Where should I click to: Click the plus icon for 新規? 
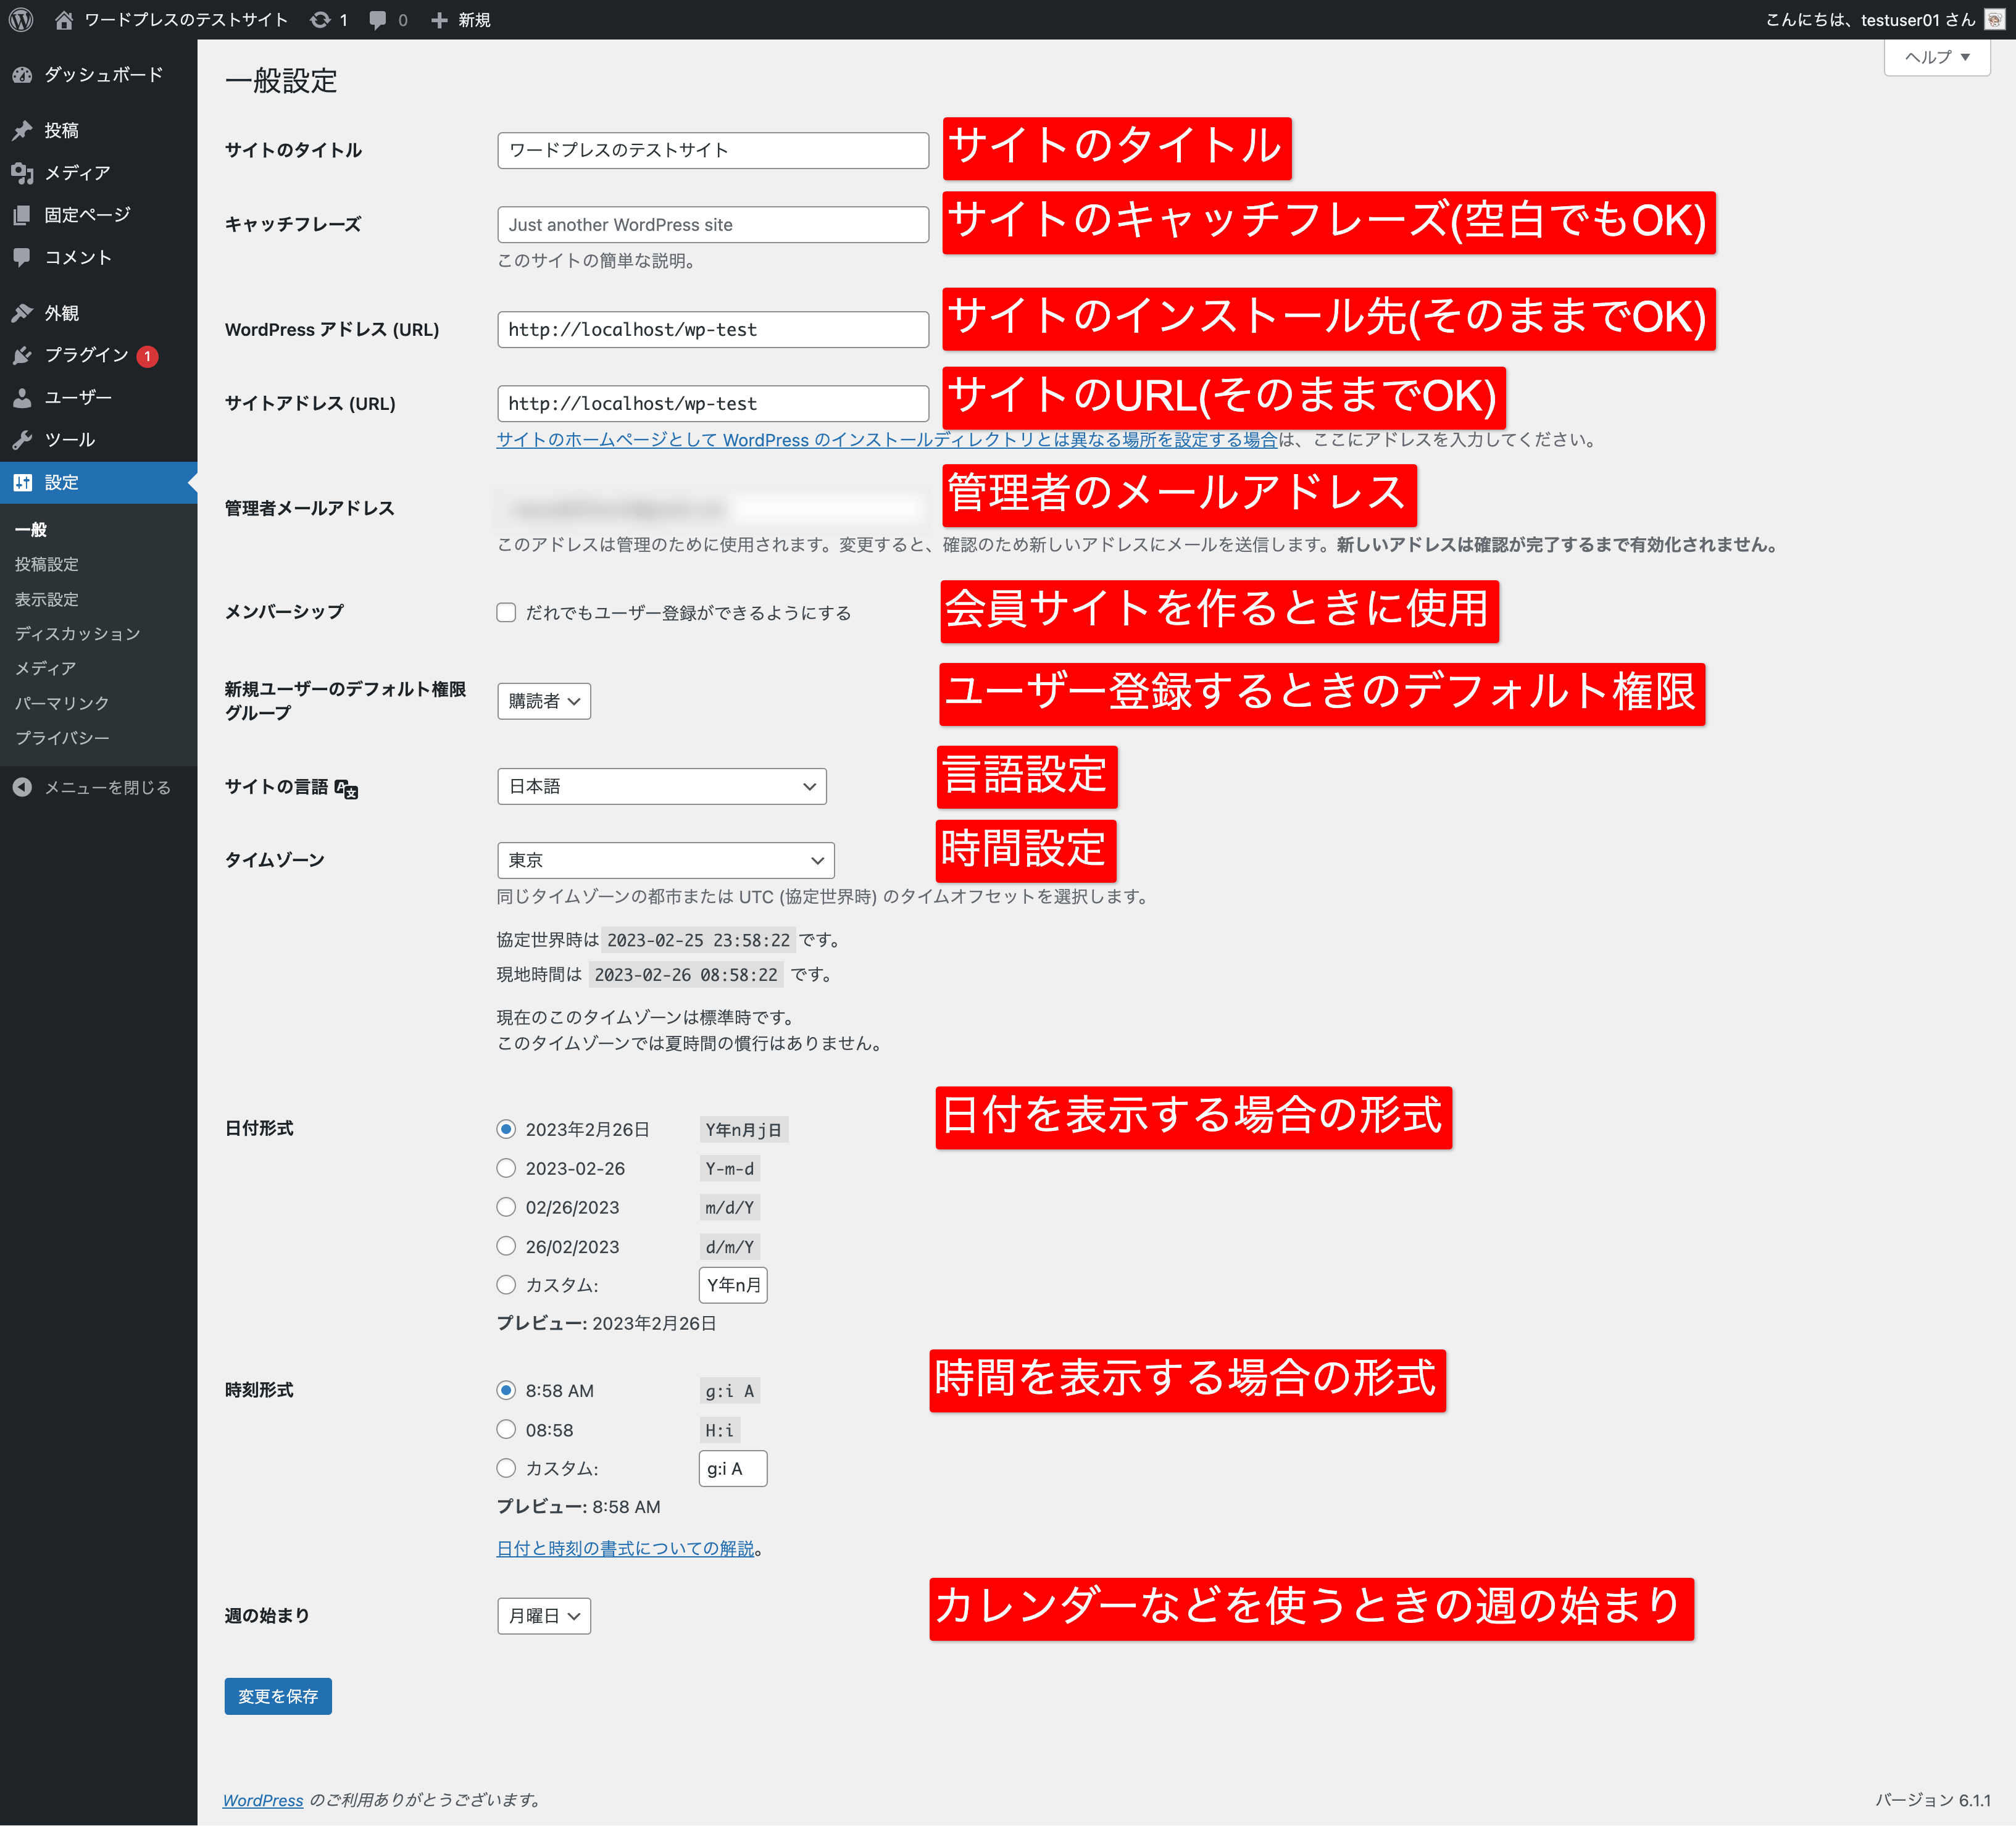pos(439,19)
